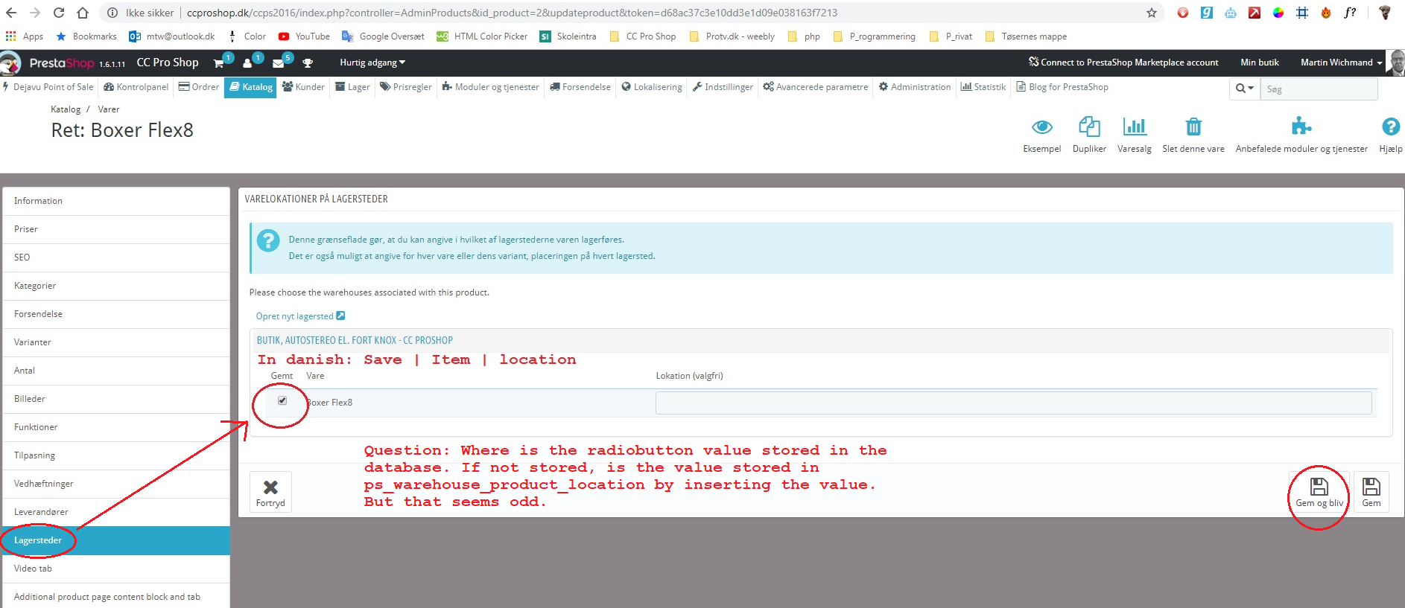Open the YouTube bookmark

pyautogui.click(x=304, y=36)
